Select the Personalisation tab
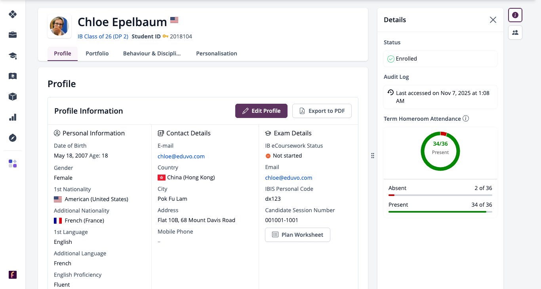 217,53
